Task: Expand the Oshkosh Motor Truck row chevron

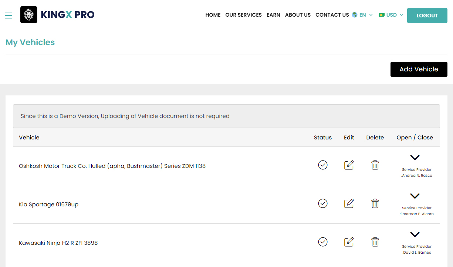Action: [x=415, y=158]
